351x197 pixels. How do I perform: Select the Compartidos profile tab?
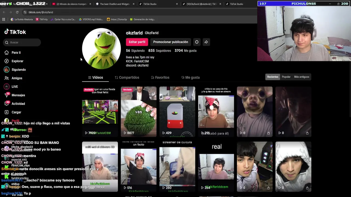click(x=127, y=77)
